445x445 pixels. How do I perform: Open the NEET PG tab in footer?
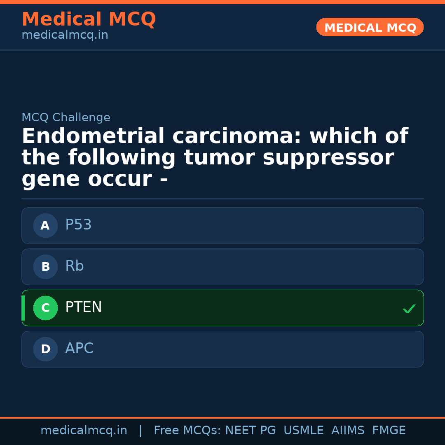point(250,430)
